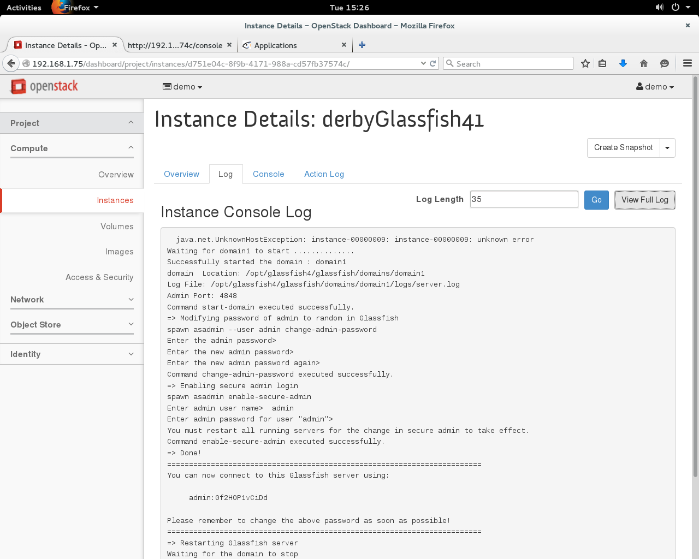
Task: Open the GNOME Activities overview
Action: 24,8
